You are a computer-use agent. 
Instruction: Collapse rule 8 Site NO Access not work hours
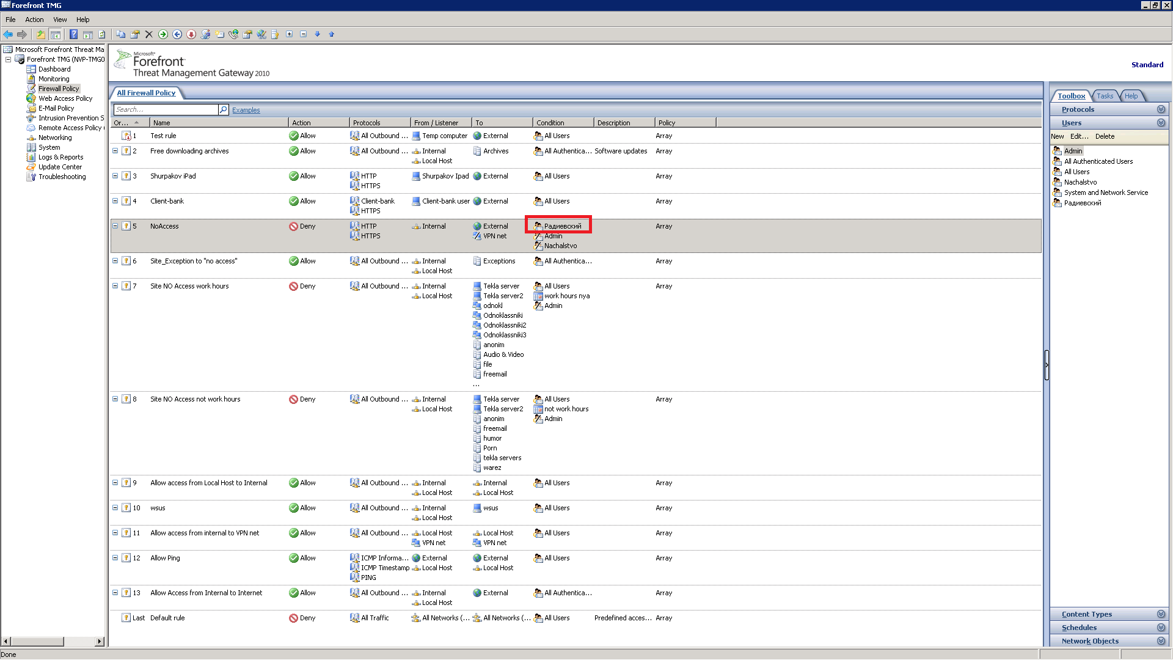pyautogui.click(x=115, y=399)
